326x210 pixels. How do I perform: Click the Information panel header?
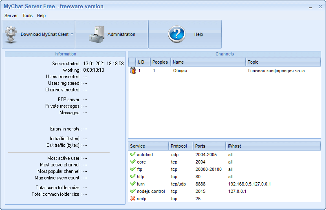[65, 54]
